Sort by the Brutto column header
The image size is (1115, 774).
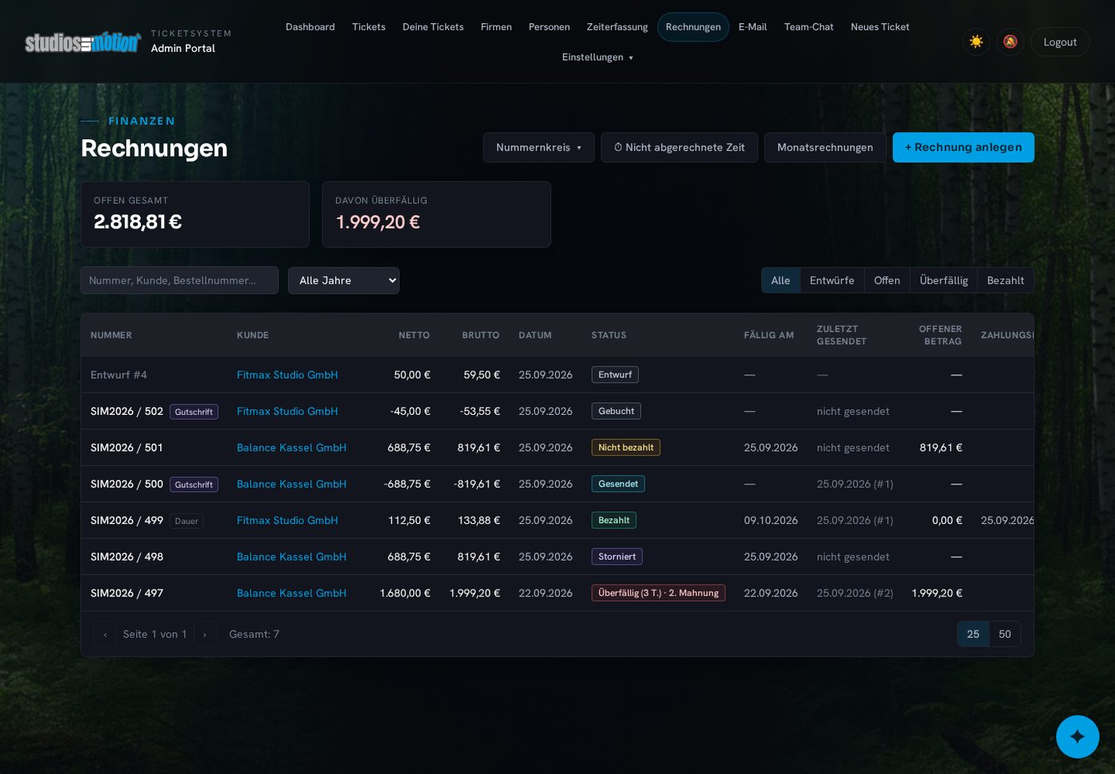tap(481, 335)
